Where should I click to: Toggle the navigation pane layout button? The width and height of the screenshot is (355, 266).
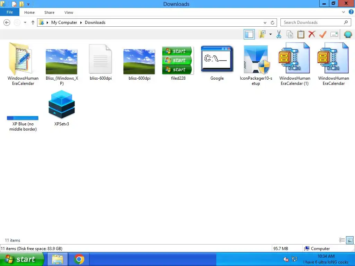pyautogui.click(x=249, y=34)
